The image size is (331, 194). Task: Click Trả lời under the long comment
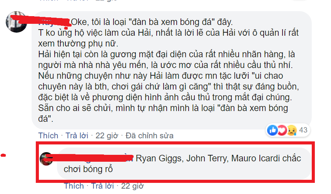tap(77, 136)
